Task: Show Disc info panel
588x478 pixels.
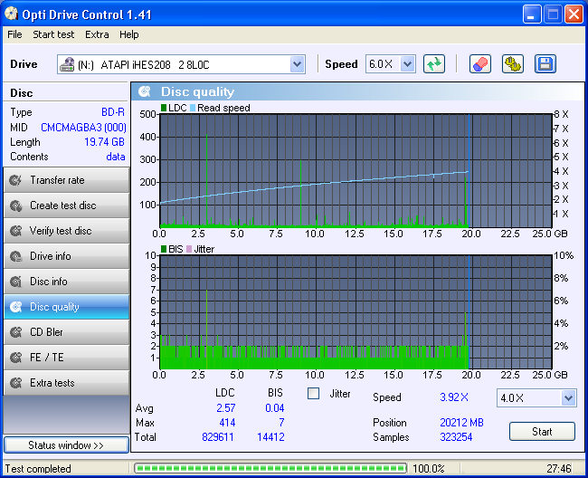Action: point(66,282)
